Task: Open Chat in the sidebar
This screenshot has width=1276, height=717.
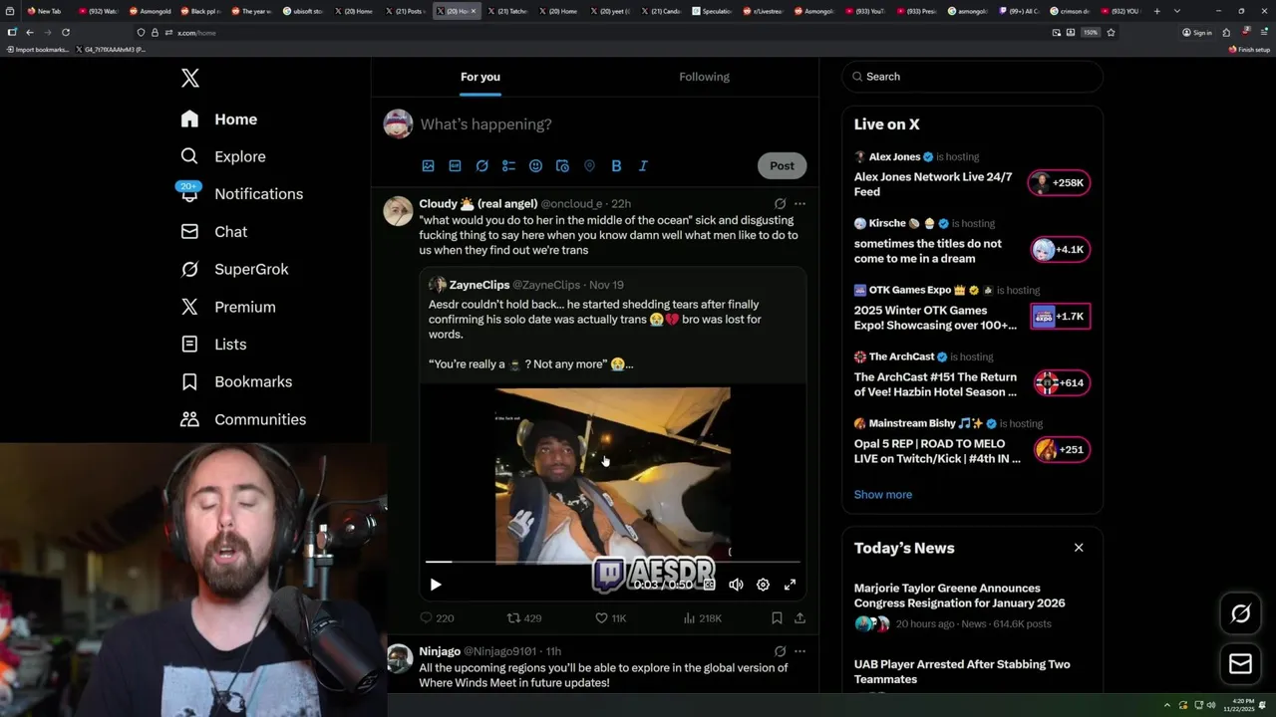Action: click(x=214, y=231)
